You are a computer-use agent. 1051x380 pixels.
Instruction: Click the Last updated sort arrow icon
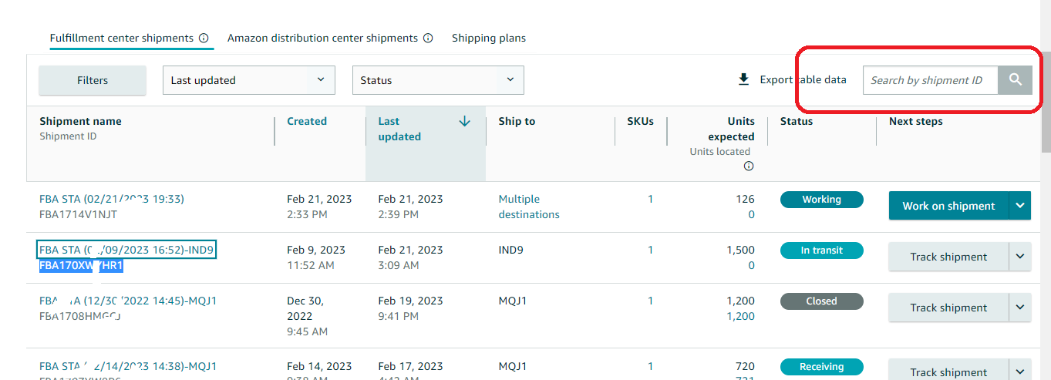click(x=464, y=121)
